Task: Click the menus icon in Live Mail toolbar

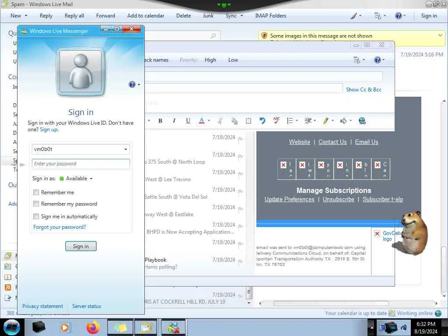Action: point(378,16)
